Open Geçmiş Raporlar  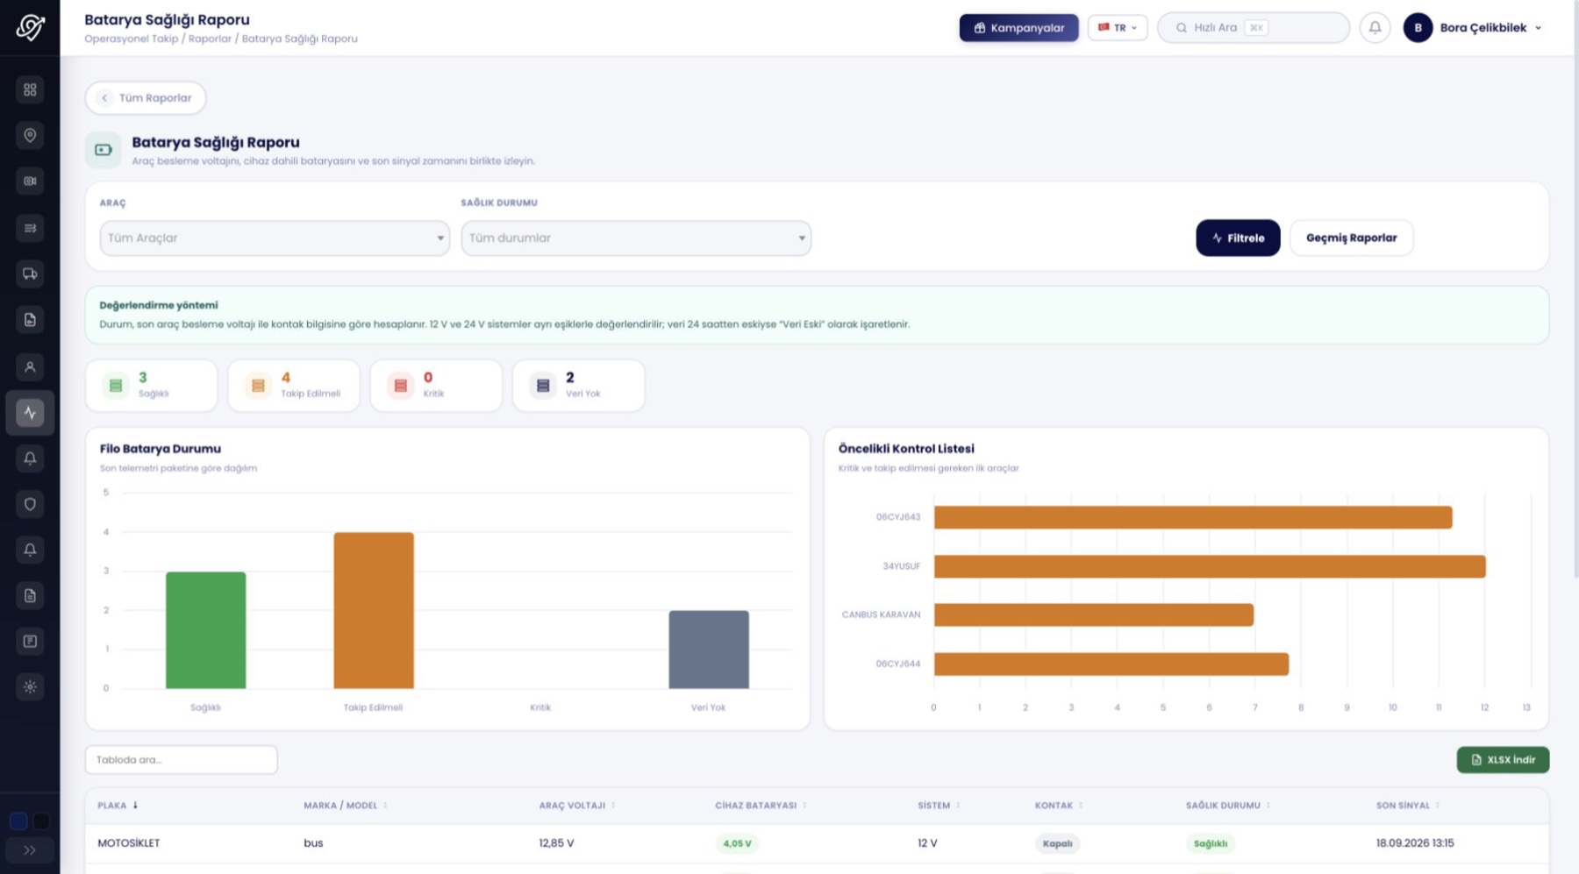pos(1351,238)
